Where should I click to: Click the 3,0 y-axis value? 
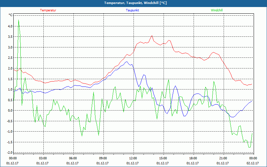(10, 47)
